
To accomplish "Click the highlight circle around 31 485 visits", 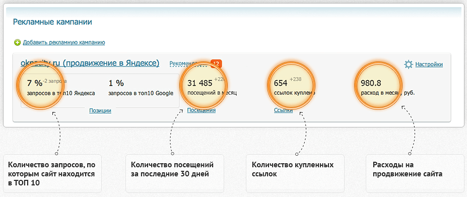I will pos(204,86).
